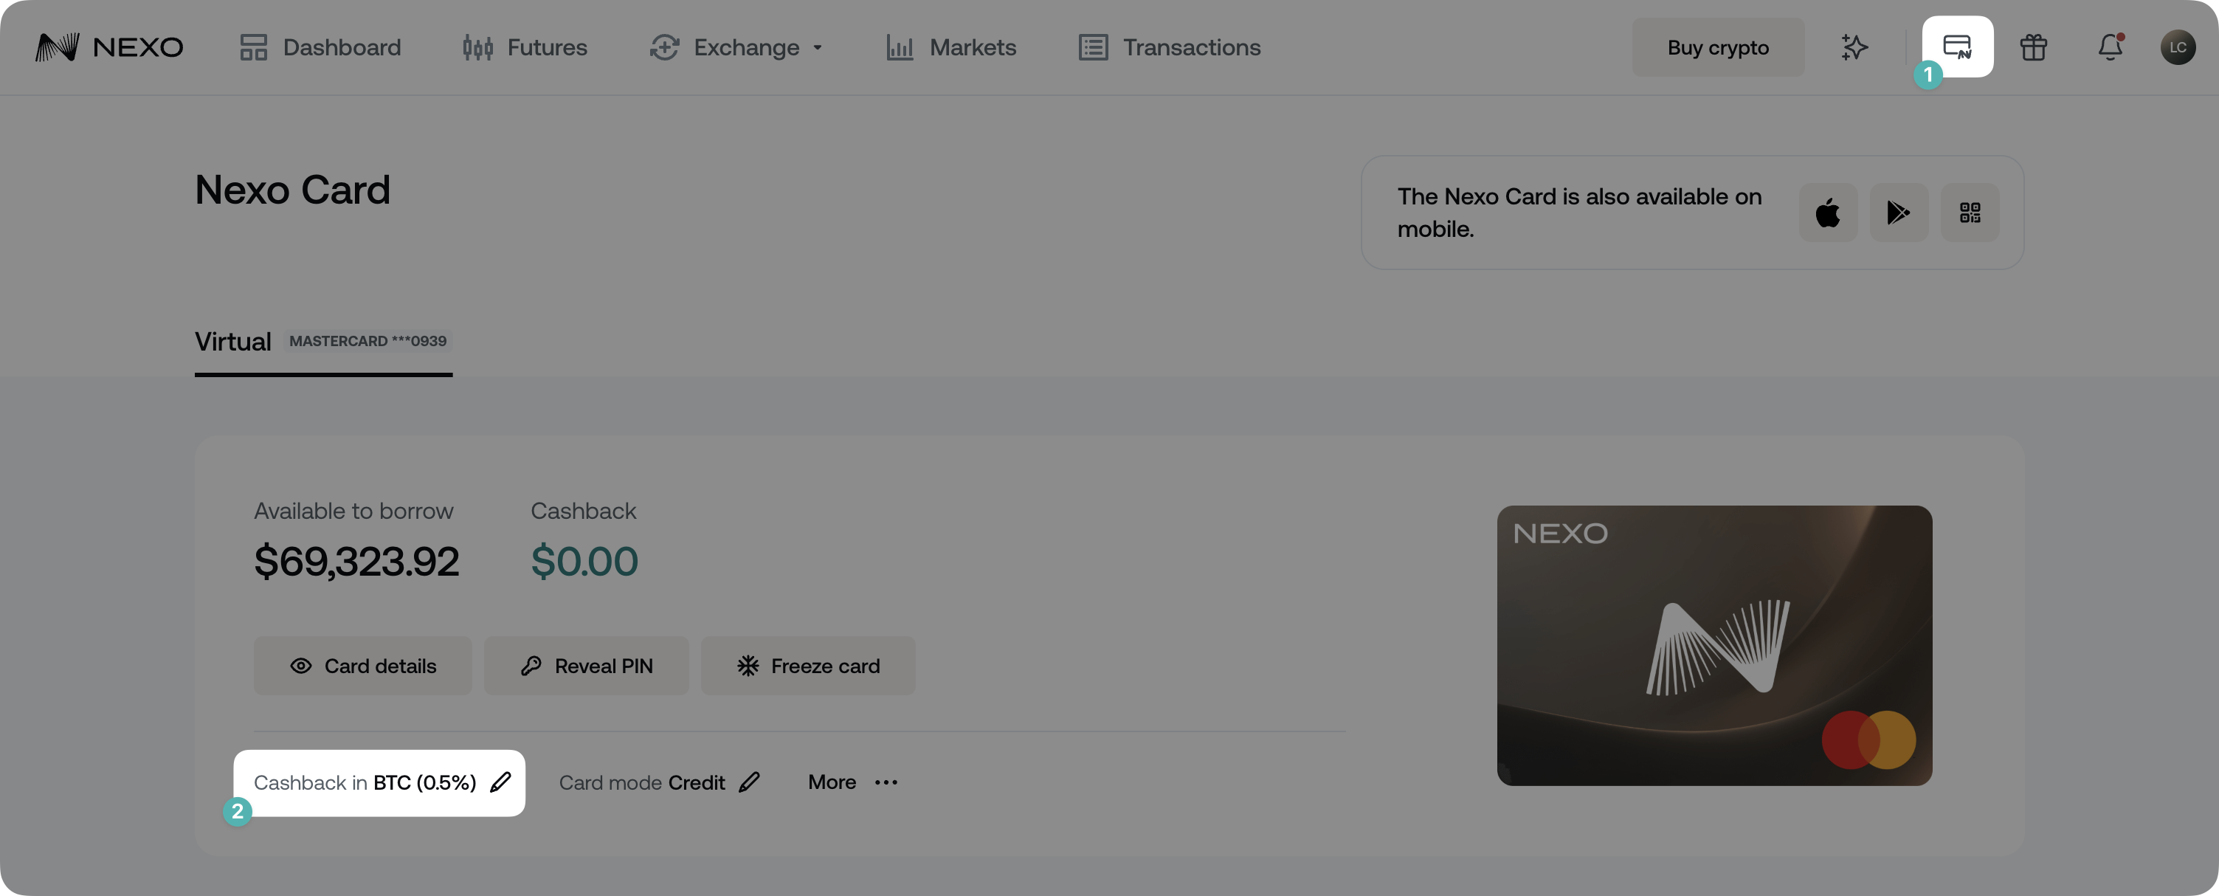
Task: Click the Google Play icon
Action: [x=1899, y=213]
